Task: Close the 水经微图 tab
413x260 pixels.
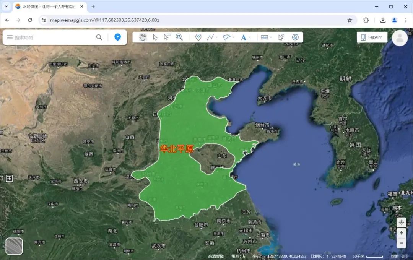Action: point(82,6)
